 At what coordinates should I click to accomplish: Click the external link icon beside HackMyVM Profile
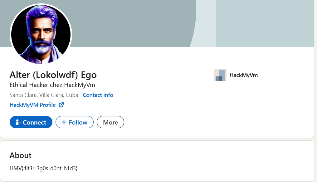coord(61,105)
